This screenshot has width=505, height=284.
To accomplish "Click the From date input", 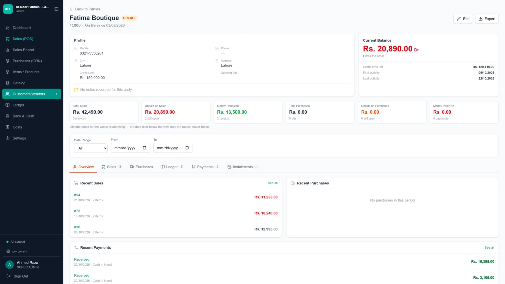I will (x=130, y=148).
